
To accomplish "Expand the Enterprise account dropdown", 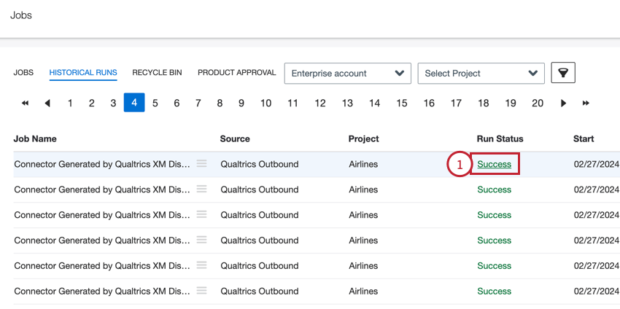I will tap(347, 73).
